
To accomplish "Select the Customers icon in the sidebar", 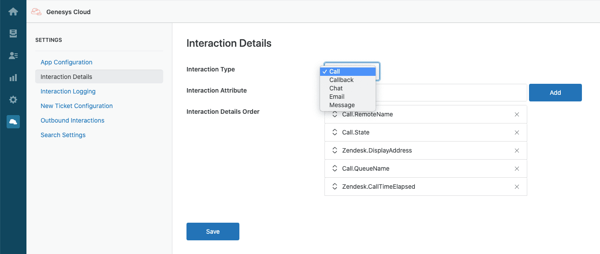I will (13, 55).
